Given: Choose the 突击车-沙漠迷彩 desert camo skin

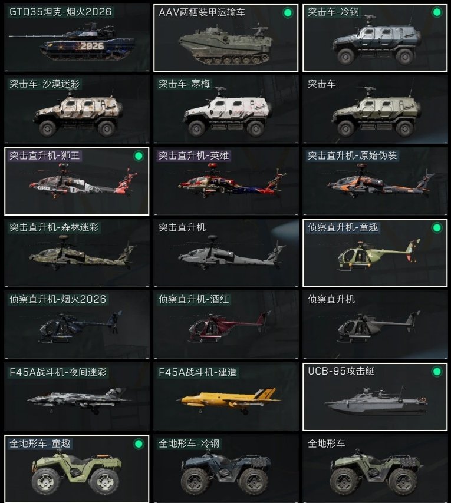Looking at the screenshot, I should (77, 110).
